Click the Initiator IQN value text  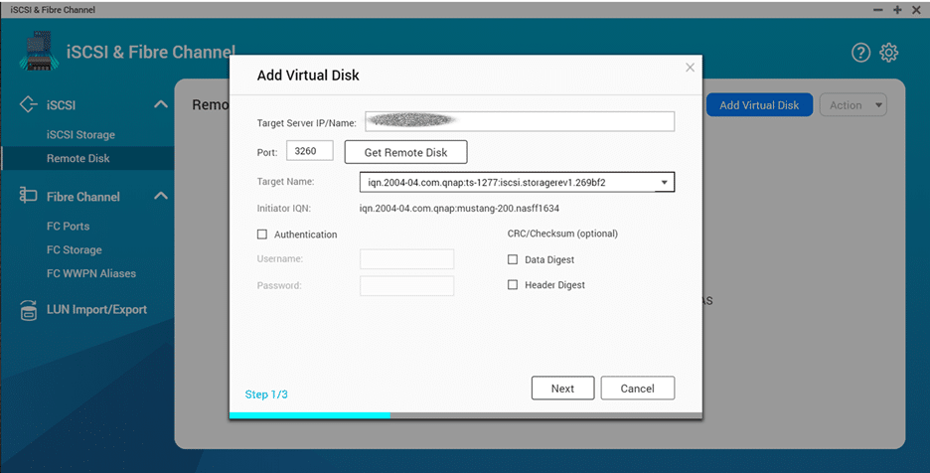pos(459,209)
